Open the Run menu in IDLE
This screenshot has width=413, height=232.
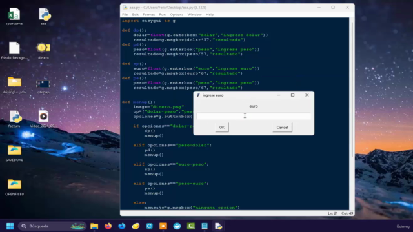click(162, 15)
